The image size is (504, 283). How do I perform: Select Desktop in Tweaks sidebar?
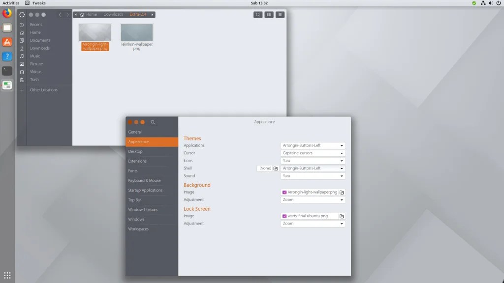[x=152, y=151]
